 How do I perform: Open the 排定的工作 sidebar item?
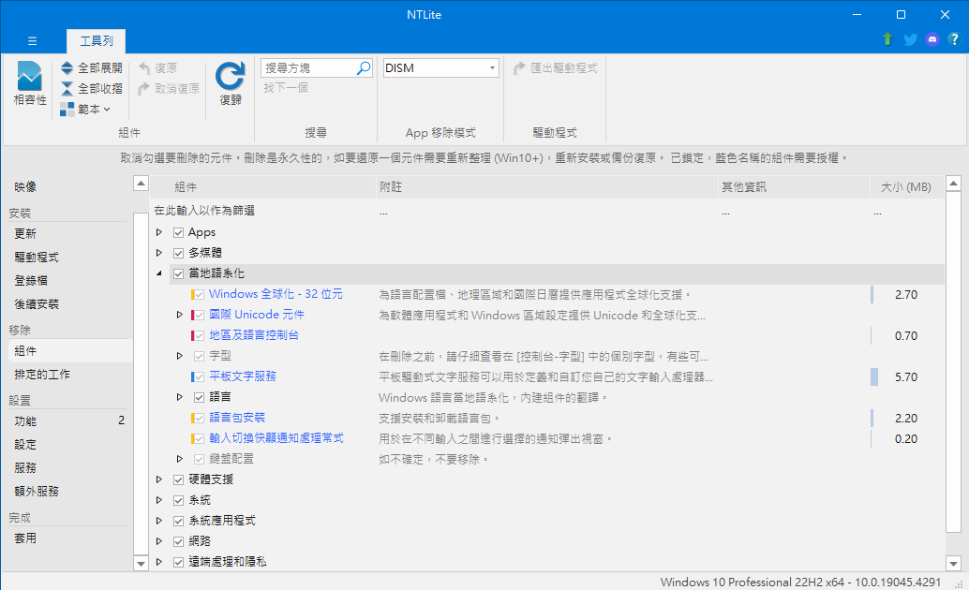coord(42,375)
